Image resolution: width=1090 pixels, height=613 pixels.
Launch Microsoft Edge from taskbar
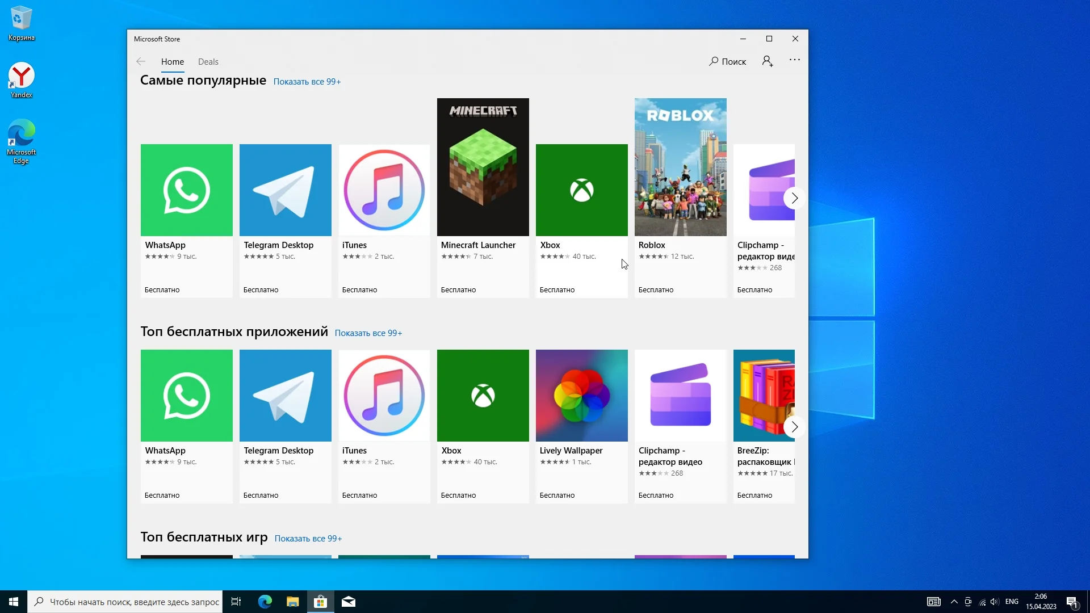point(265,602)
